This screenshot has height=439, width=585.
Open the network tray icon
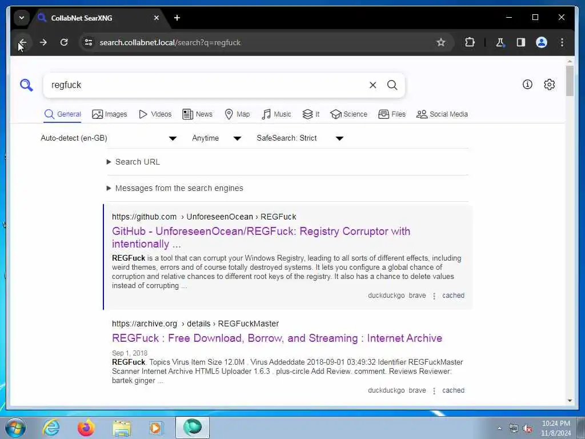click(x=514, y=429)
